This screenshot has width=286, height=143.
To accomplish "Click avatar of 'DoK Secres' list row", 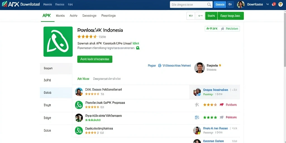I will click(x=79, y=92).
